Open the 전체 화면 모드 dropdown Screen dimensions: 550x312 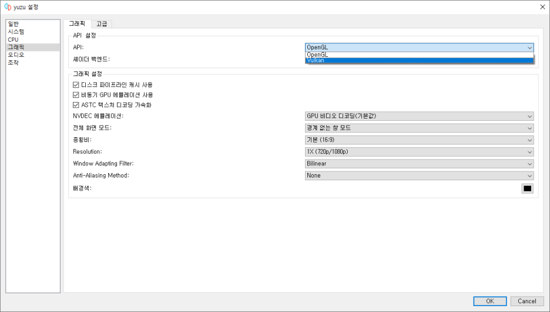[x=419, y=128]
